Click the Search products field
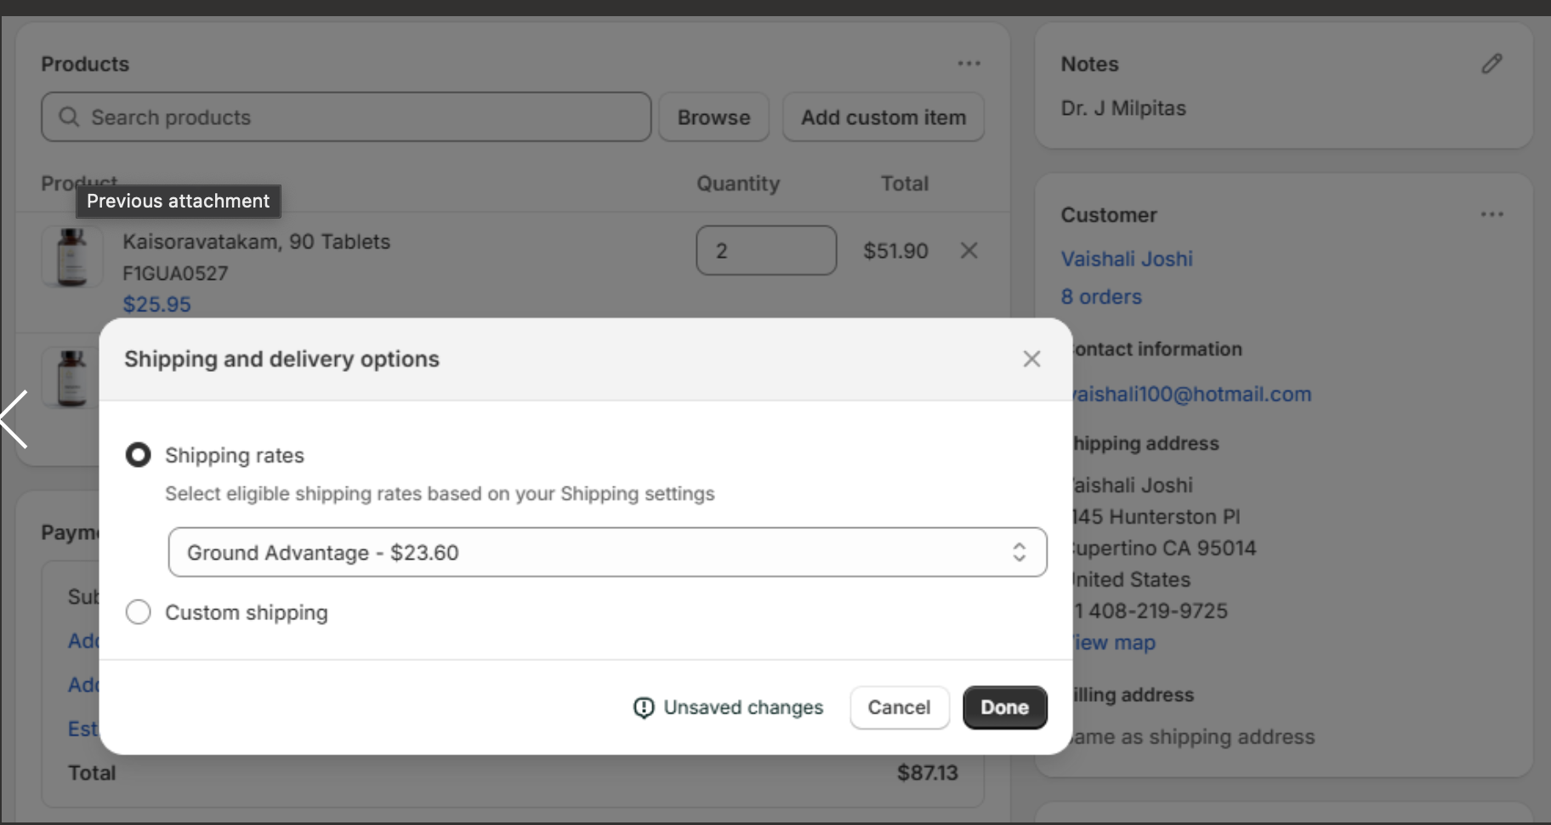Image resolution: width=1551 pixels, height=825 pixels. [357, 117]
